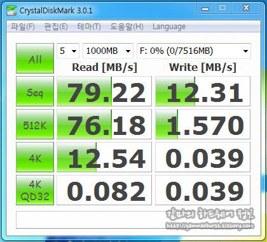Select the 4K QD32 read result 0.082
The width and height of the screenshot is (267, 242).
(104, 190)
